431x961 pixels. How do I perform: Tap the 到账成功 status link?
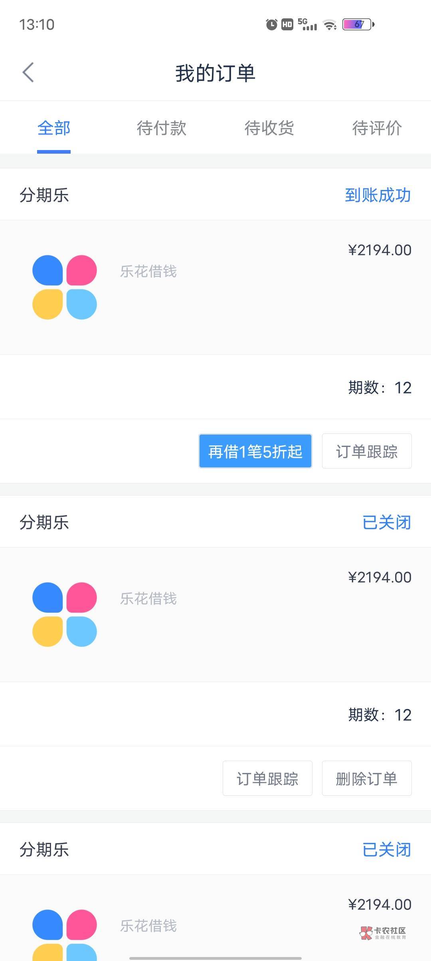[x=378, y=195]
